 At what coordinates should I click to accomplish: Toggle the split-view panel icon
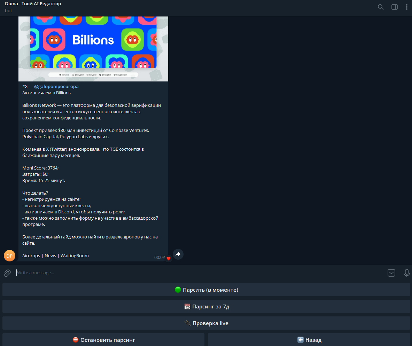(394, 7)
